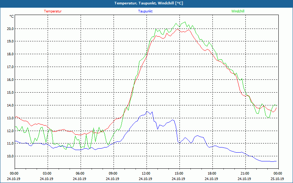Screen dimensions: 293x183
Task: Click the 12,0 y-axis value
Action: pos(10,131)
